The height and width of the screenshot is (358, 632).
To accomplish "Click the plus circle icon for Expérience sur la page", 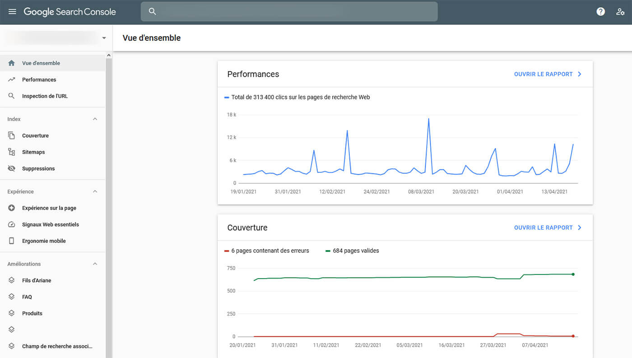I will (12, 208).
